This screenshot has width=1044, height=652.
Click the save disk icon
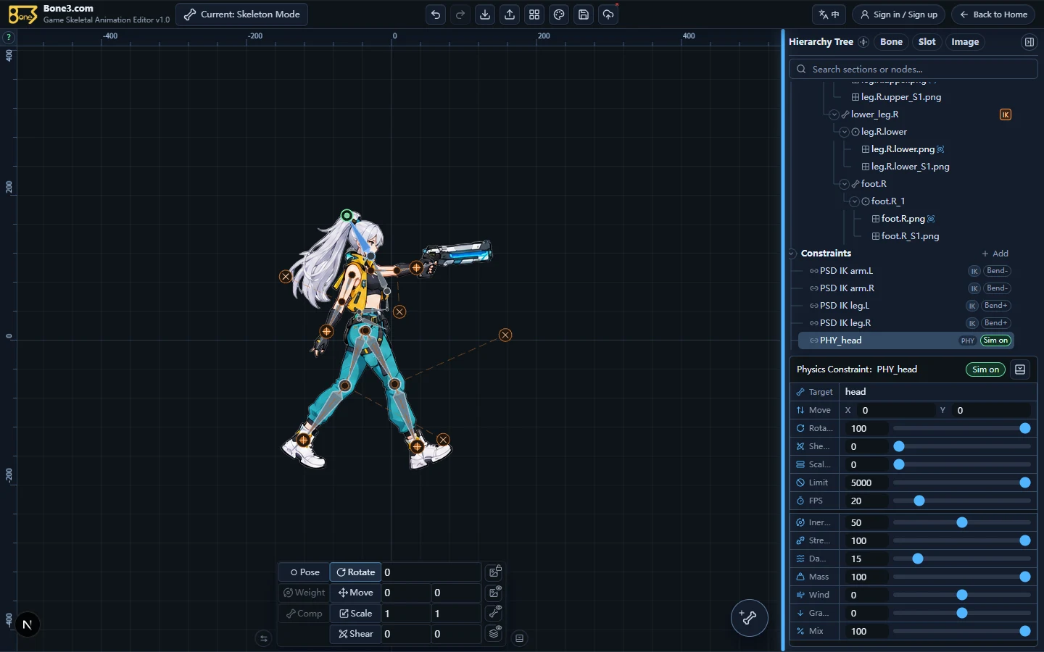pos(584,14)
